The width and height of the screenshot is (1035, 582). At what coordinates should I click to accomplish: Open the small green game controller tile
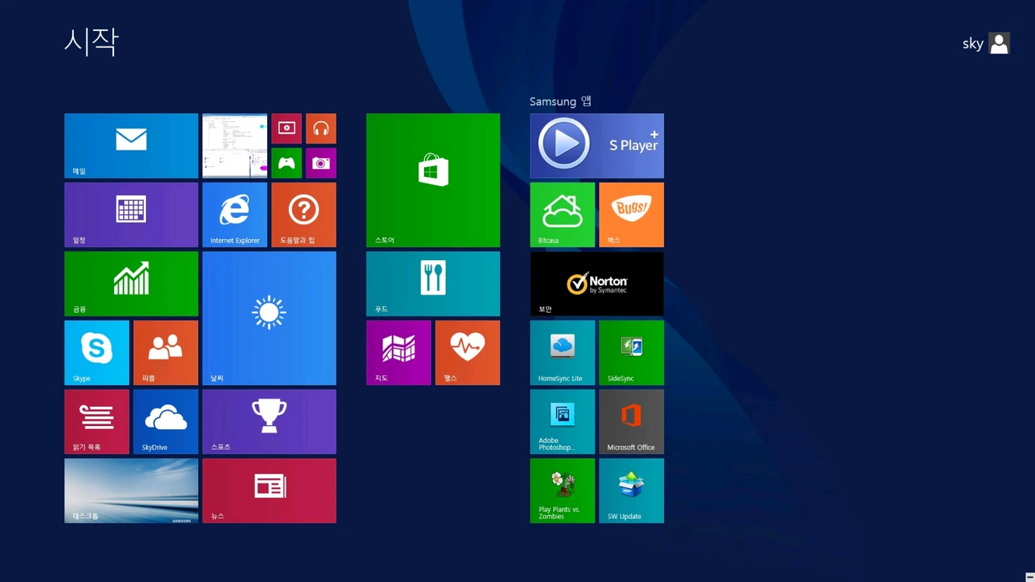point(287,163)
